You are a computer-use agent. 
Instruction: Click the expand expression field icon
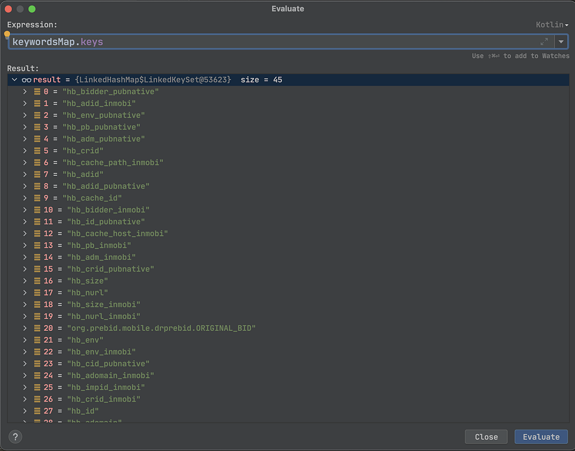coord(544,42)
